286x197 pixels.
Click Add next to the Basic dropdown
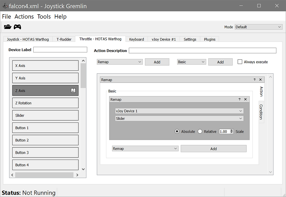click(x=220, y=62)
